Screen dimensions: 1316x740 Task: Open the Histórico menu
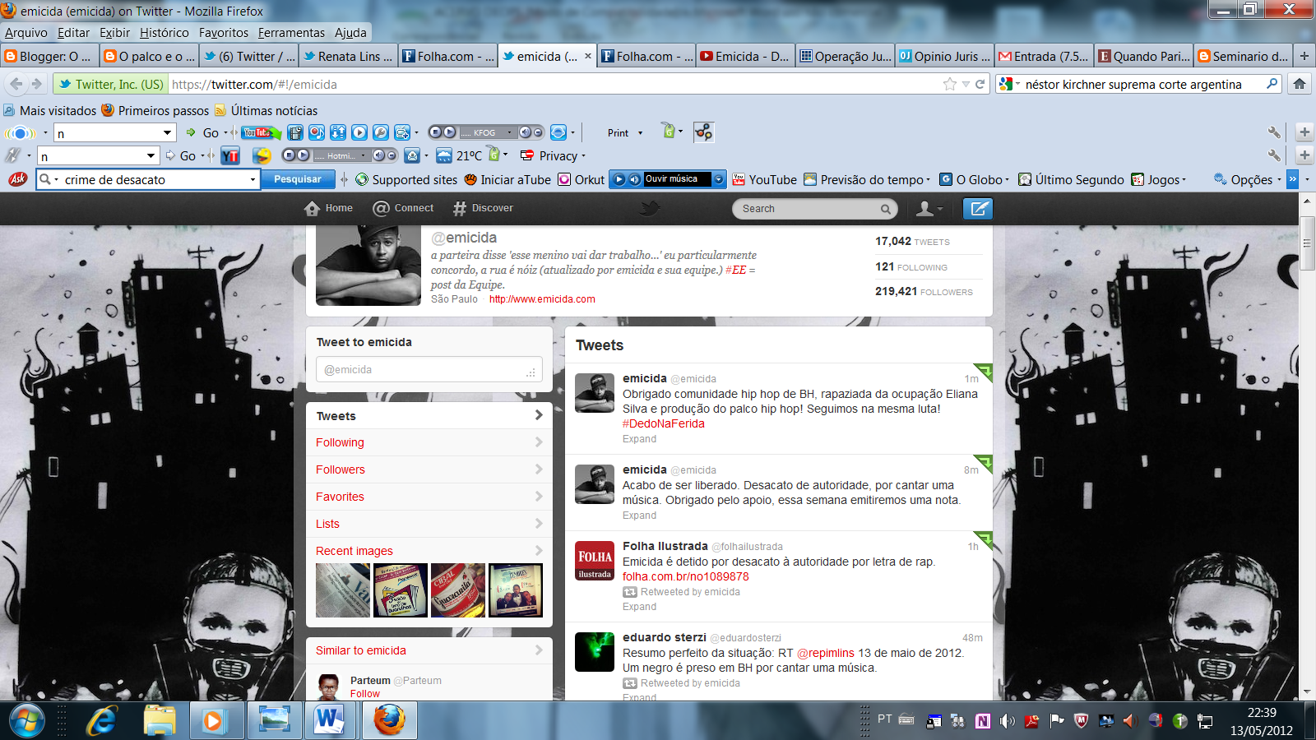164,33
